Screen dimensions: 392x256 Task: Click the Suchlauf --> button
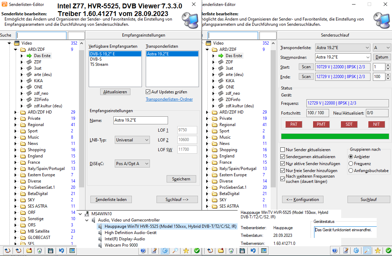(x=177, y=200)
